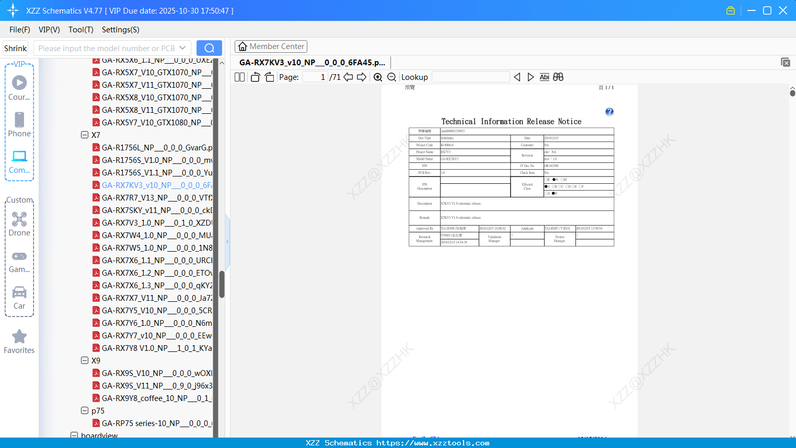
Task: Click the file tree vertical scrollbar
Action: coord(222,284)
